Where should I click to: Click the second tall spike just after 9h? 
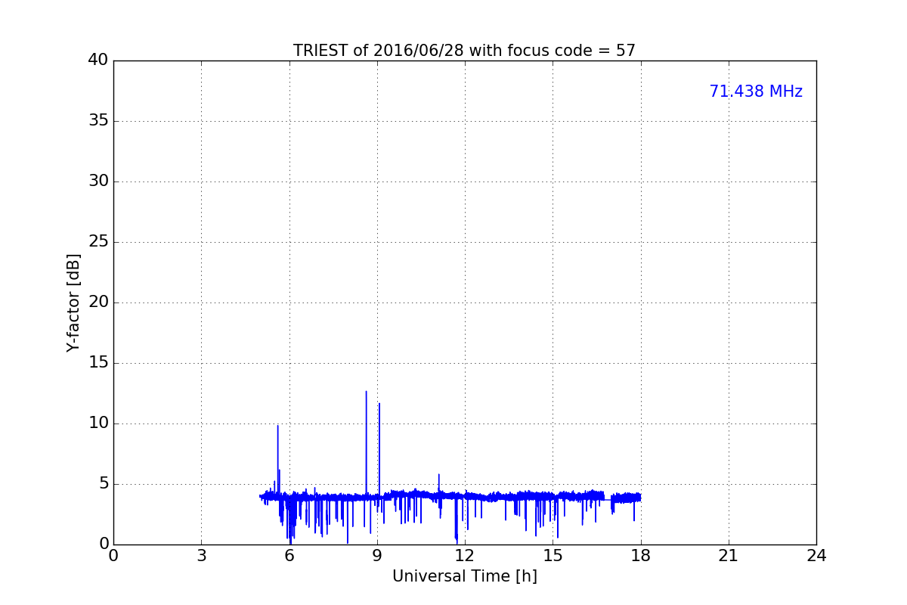(x=379, y=404)
